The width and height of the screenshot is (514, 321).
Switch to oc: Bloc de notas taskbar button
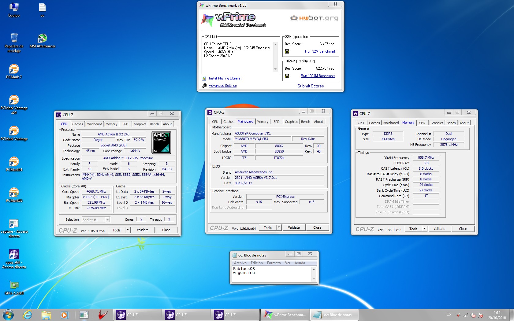[334, 315]
